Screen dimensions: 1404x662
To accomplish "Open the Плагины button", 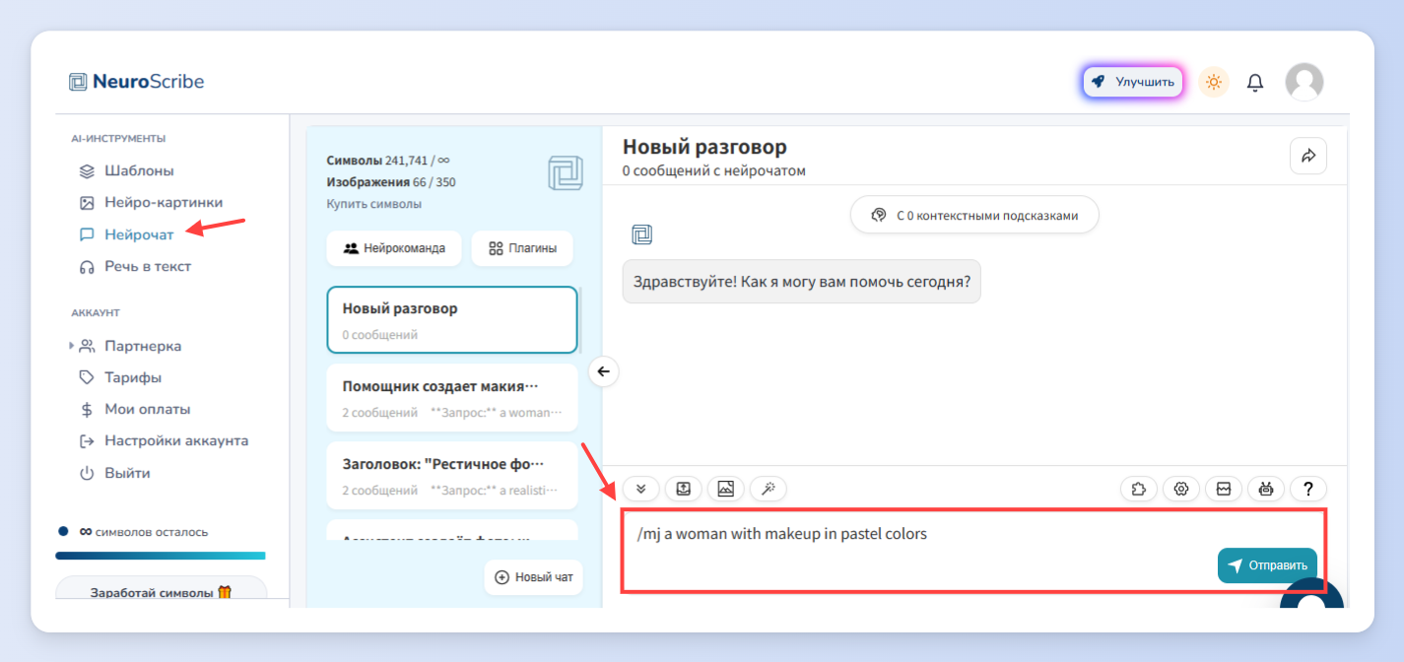I will point(522,248).
